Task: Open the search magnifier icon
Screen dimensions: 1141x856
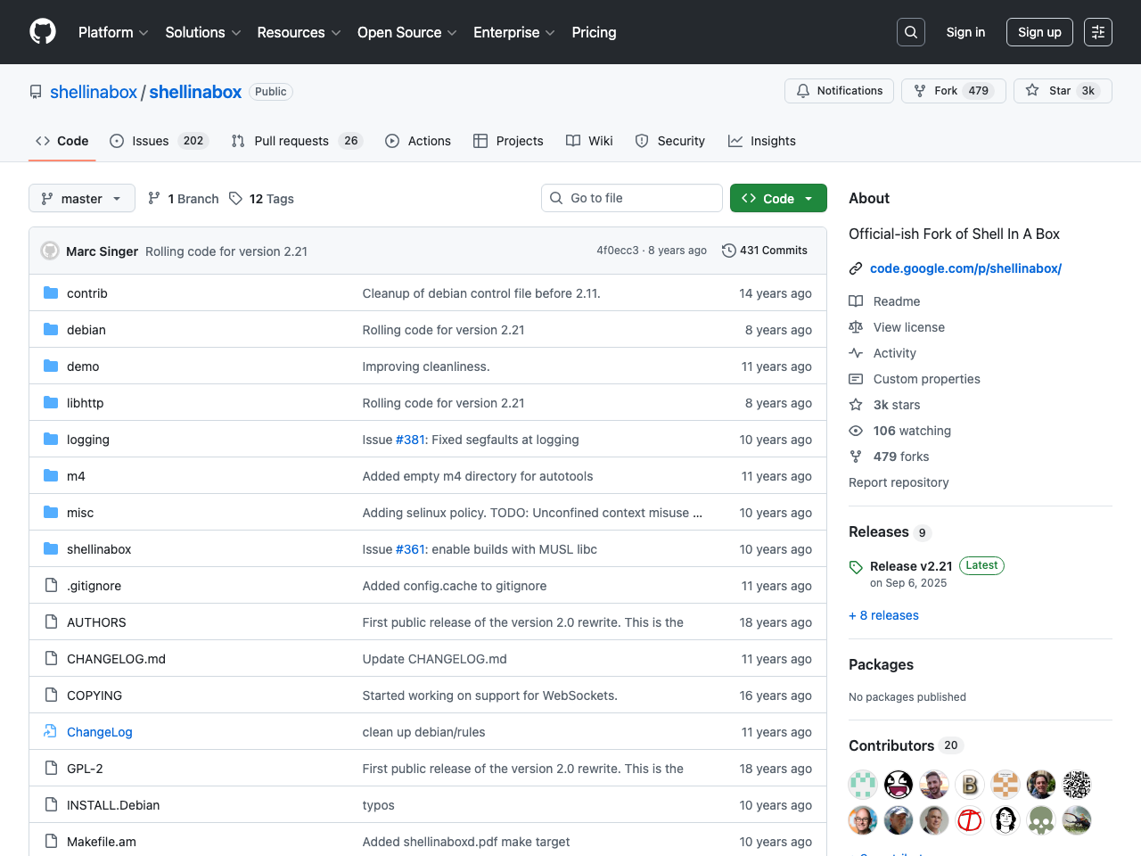Action: (x=911, y=32)
